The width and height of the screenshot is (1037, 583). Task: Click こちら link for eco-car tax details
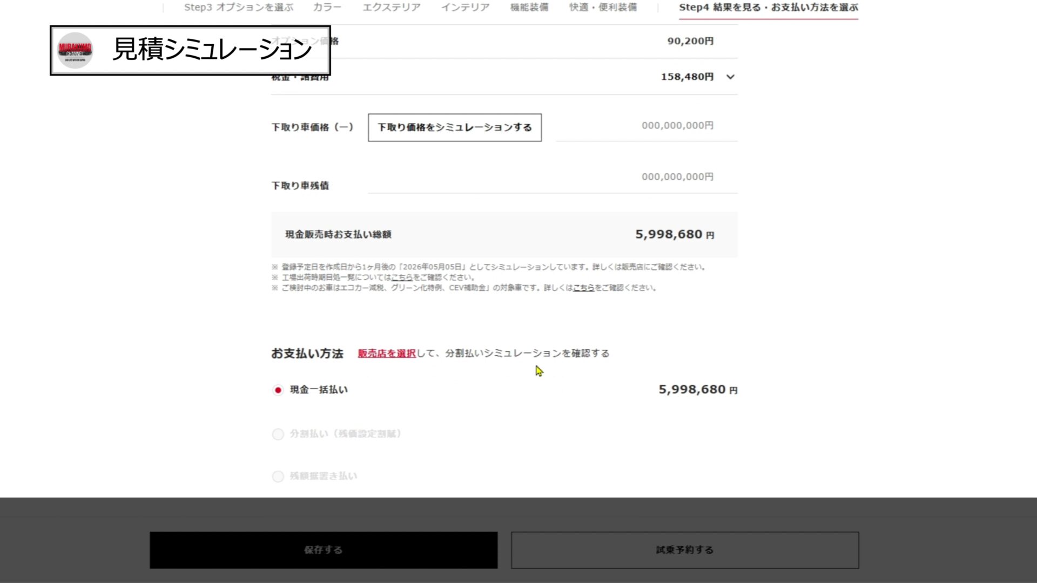click(583, 288)
